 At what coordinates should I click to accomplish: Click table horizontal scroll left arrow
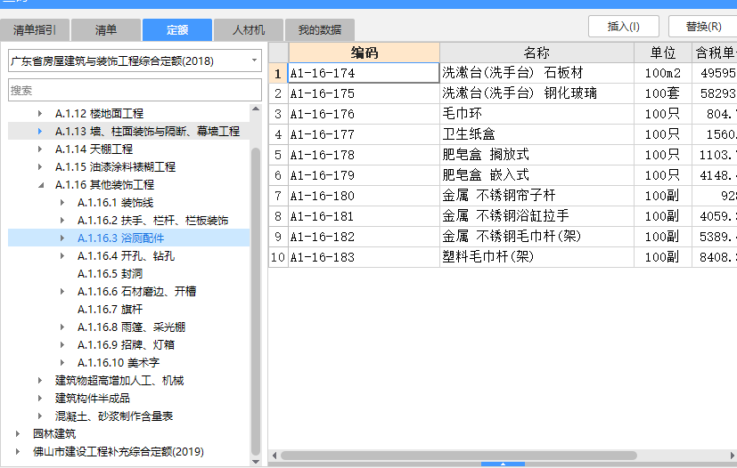point(274,456)
